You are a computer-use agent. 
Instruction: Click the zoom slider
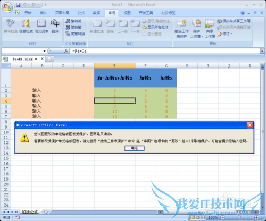click(x=239, y=217)
